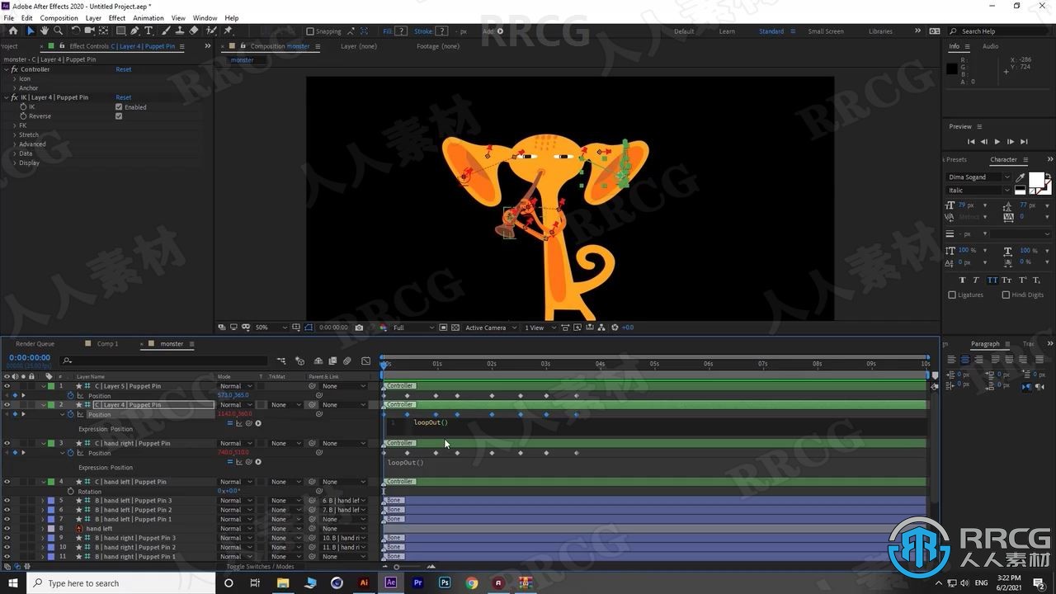The width and height of the screenshot is (1056, 594).
Task: Play the preview with the play button
Action: 997,142
